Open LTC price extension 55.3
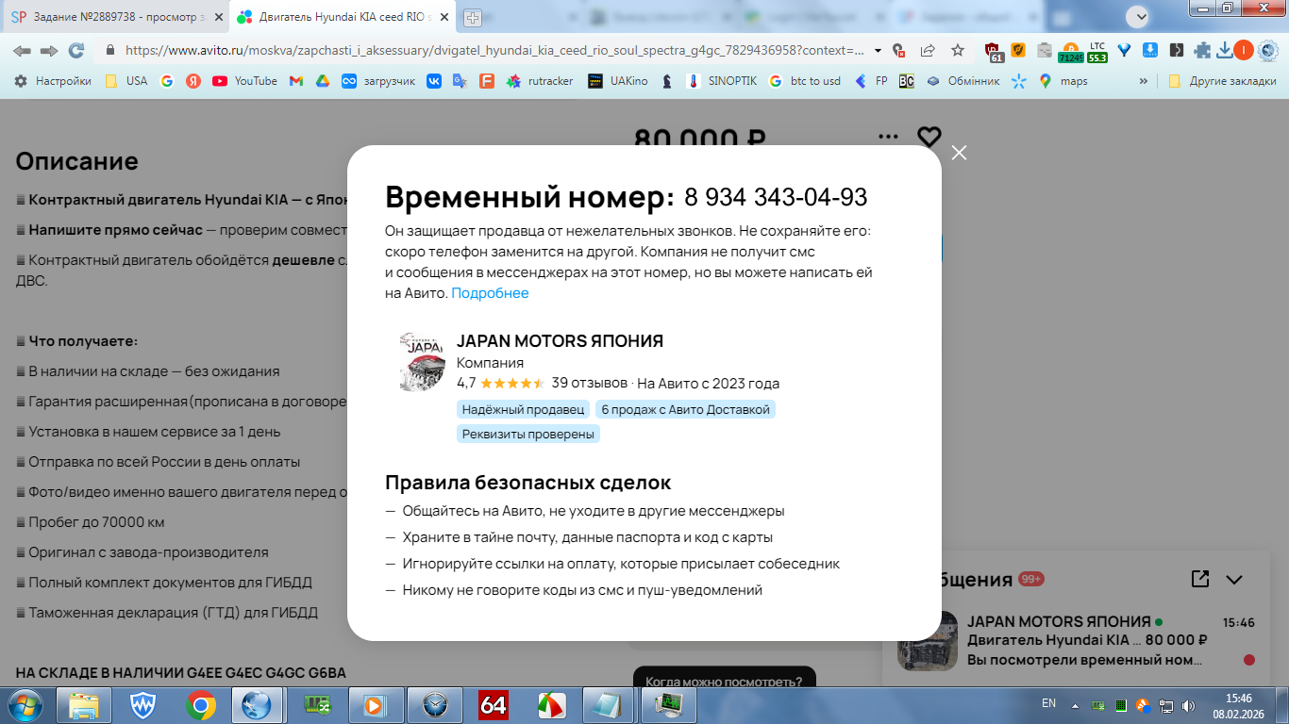1289x724 pixels. (1097, 52)
